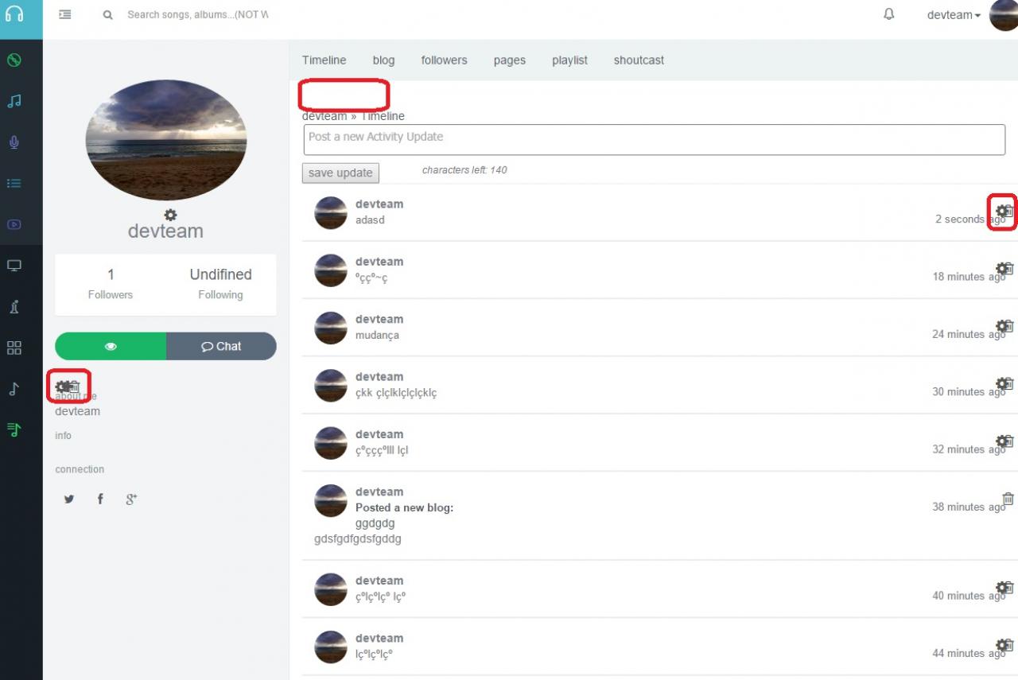
Task: Open gear settings on the 40 minutes ago post
Action: [1001, 588]
